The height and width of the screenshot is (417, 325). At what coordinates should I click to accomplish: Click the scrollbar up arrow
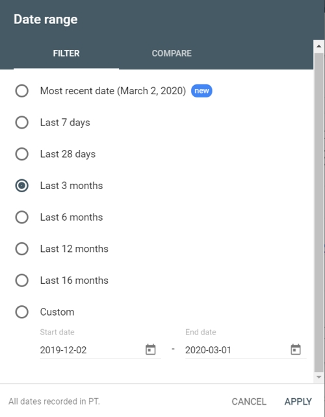pyautogui.click(x=318, y=46)
